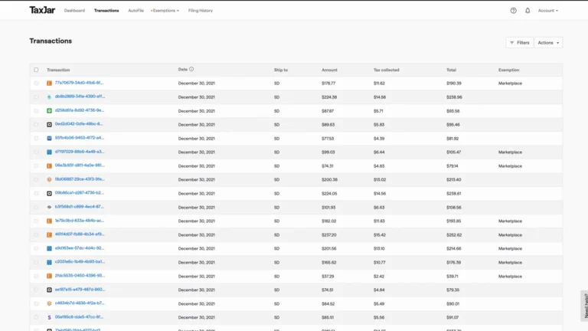Click the green icon for transaction d258d6fa

click(49, 110)
